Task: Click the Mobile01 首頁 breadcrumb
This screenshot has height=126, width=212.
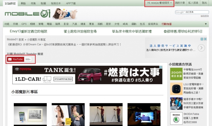Action: (x=15, y=40)
